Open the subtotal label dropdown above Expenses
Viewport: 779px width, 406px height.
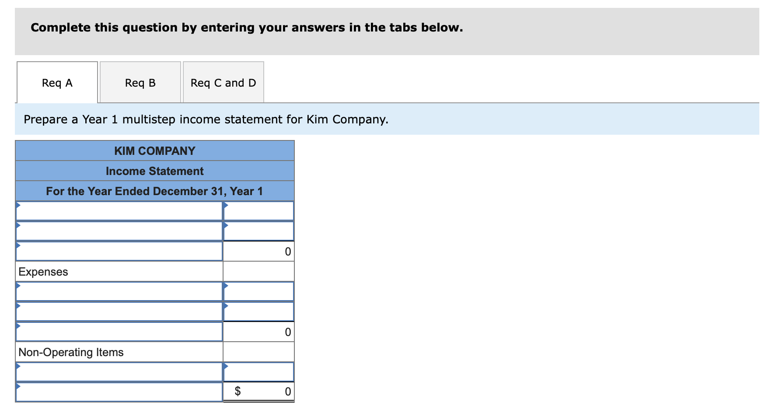point(119,251)
